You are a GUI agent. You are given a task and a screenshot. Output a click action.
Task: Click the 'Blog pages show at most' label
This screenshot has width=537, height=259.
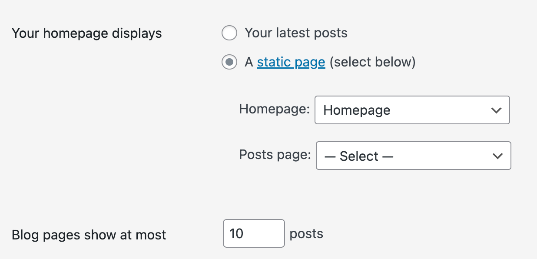[89, 235]
